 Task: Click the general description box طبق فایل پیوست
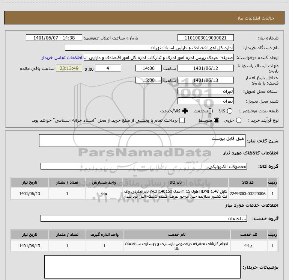pos(142,141)
